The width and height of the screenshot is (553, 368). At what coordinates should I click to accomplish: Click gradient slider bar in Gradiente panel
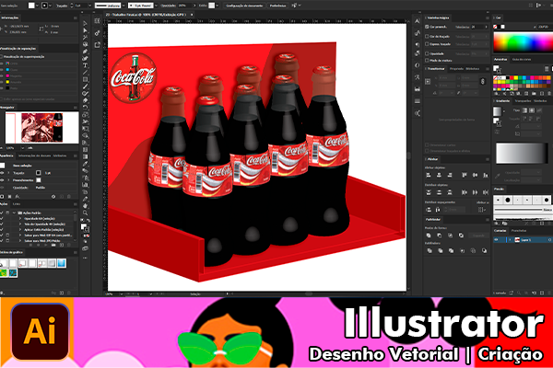[522, 154]
